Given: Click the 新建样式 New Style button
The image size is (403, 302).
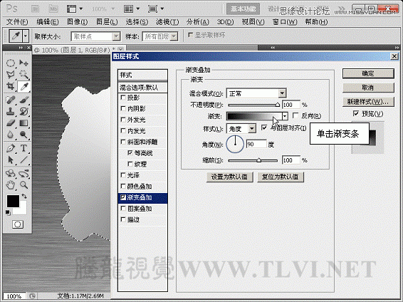Looking at the screenshot, I should [x=368, y=102].
